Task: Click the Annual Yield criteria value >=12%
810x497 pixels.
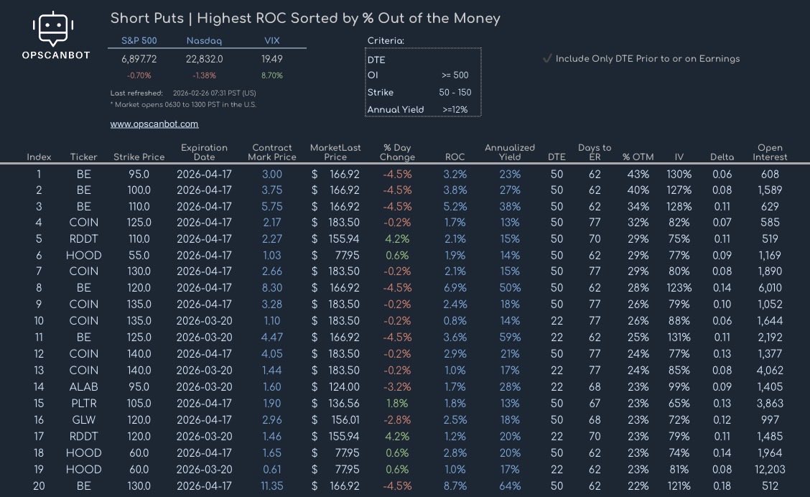Action: click(455, 109)
